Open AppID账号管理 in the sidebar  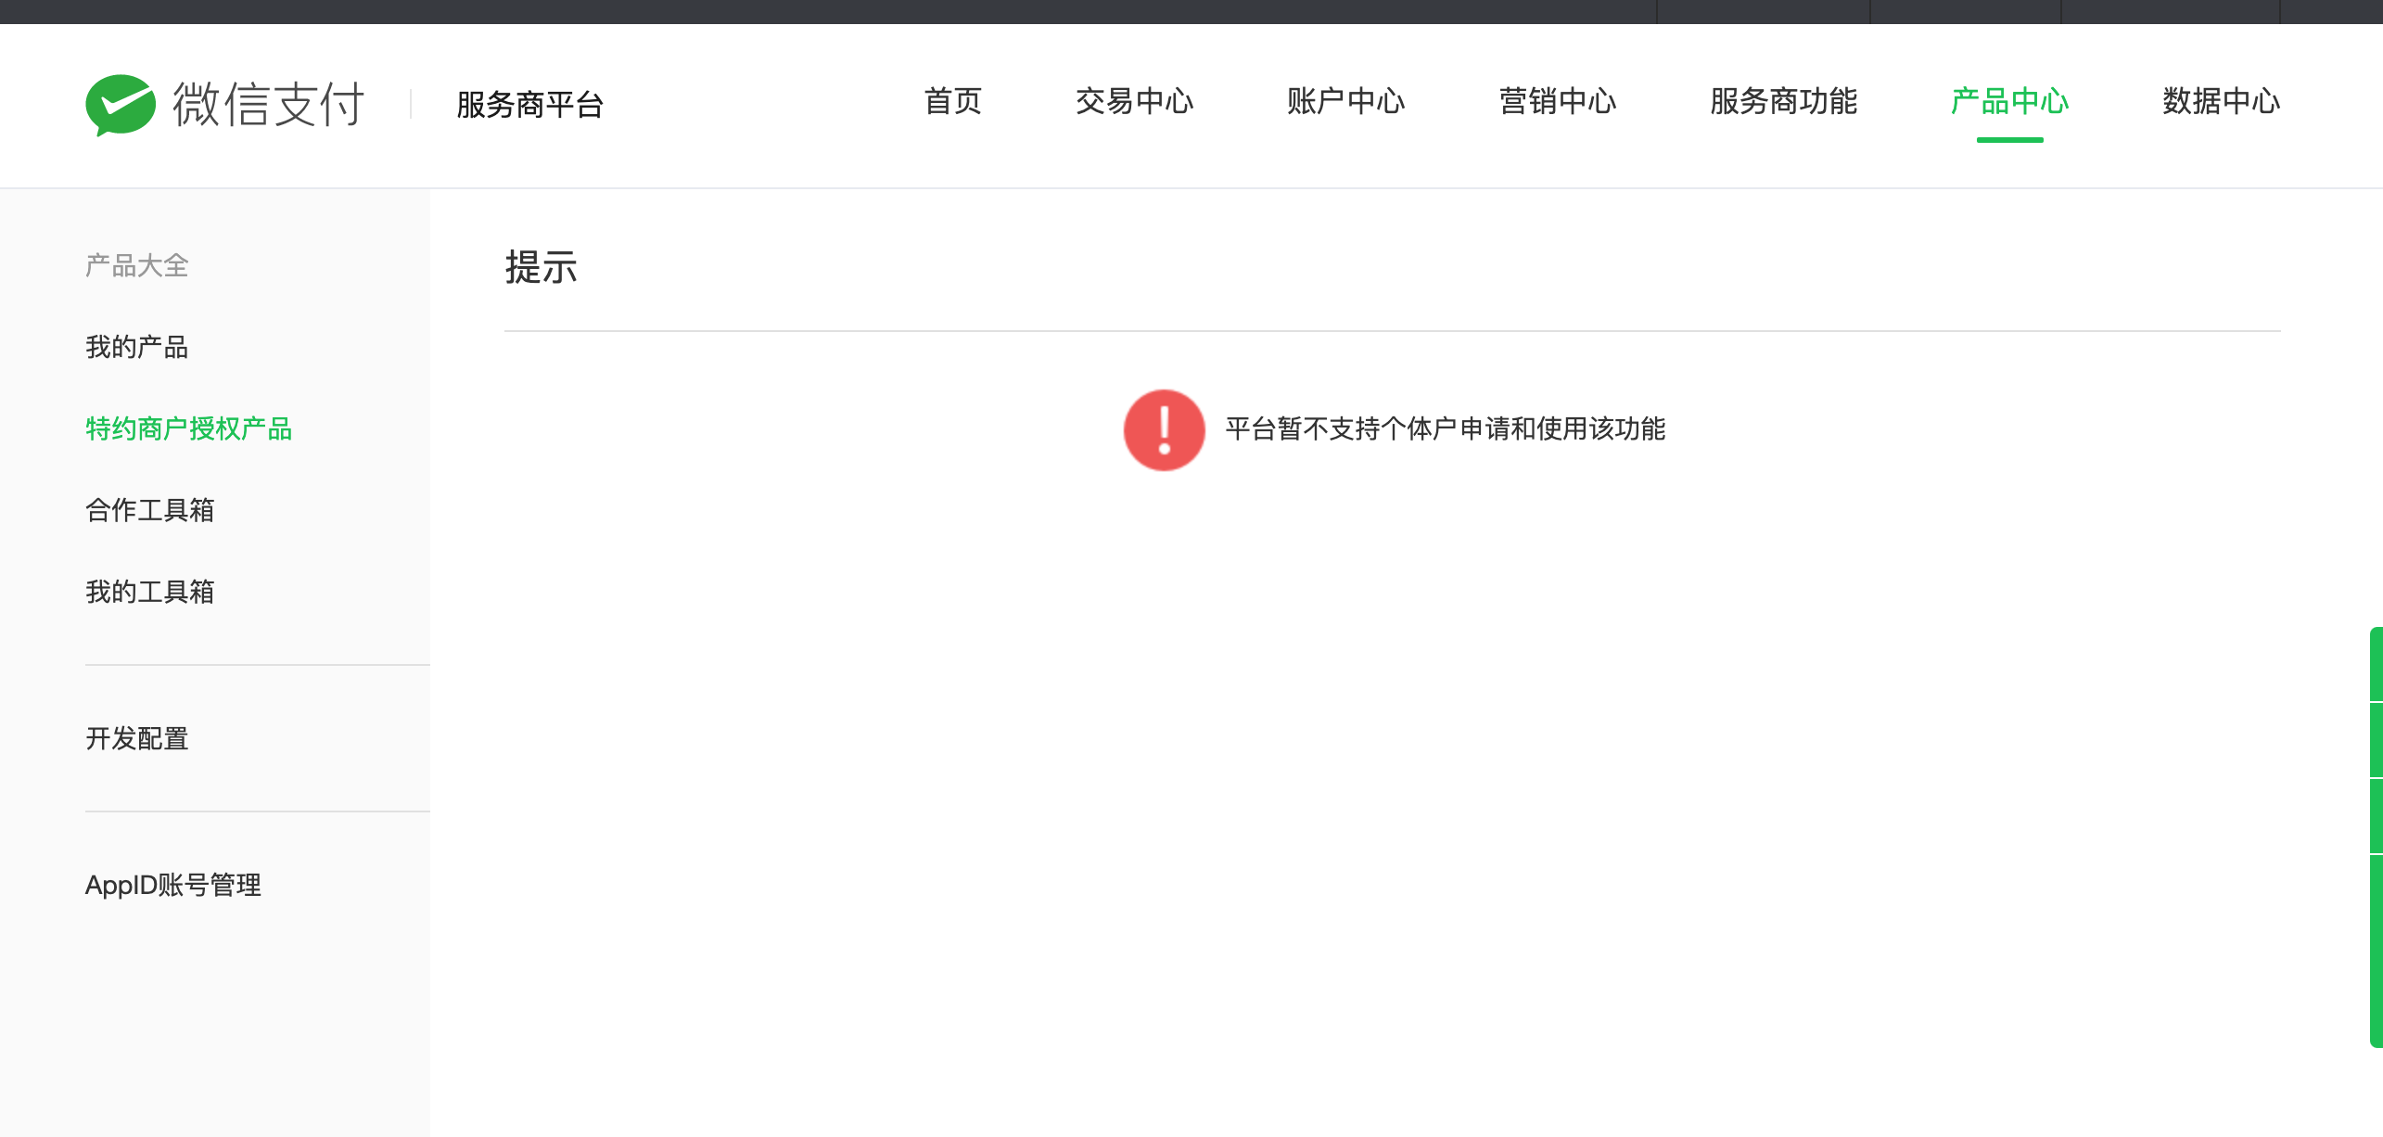tap(173, 885)
